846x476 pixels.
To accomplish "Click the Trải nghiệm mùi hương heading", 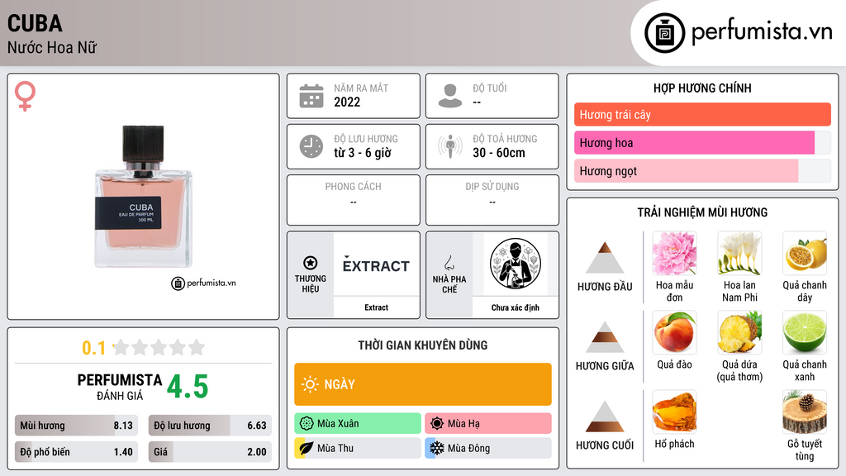I will point(702,212).
